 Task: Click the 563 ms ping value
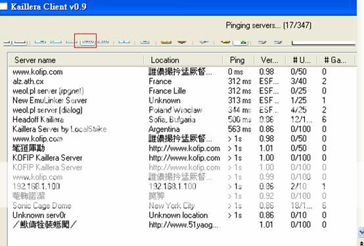coord(240,129)
